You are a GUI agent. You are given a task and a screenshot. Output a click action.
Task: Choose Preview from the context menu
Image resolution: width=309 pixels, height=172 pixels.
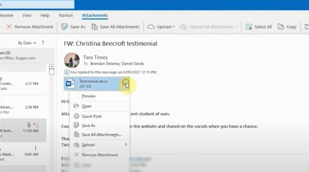click(x=89, y=96)
